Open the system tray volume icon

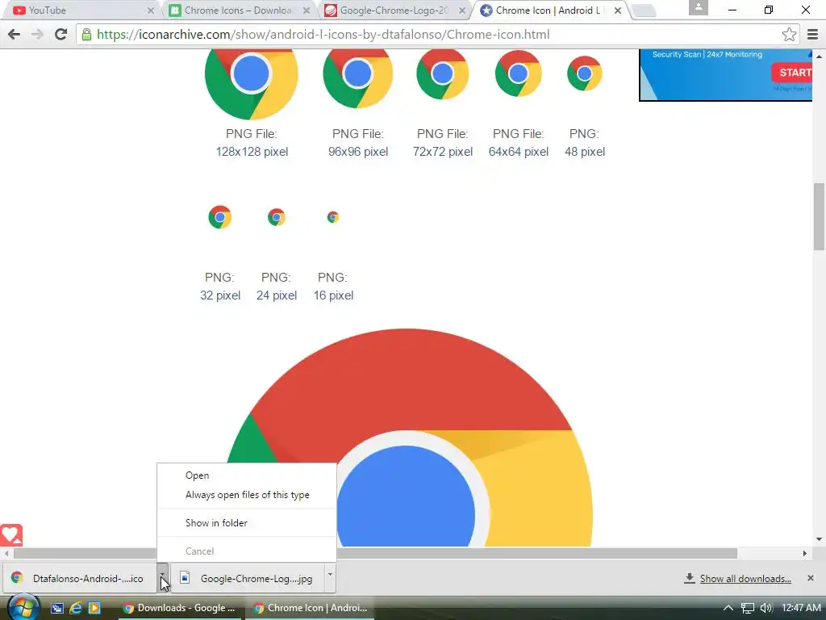coord(766,608)
